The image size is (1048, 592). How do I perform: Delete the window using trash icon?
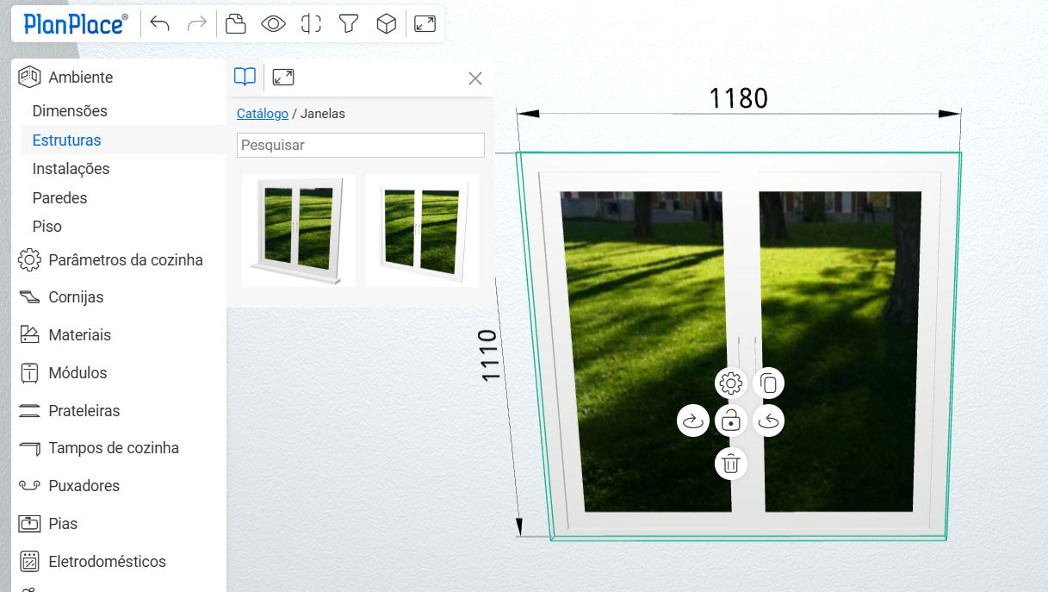730,464
